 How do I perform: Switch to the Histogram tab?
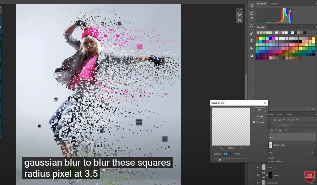tap(261, 4)
